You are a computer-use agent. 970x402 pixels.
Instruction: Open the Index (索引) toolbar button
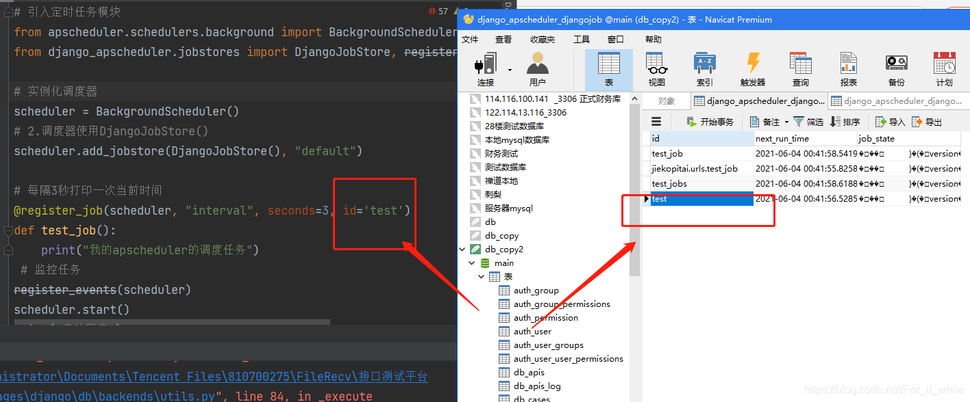[705, 70]
